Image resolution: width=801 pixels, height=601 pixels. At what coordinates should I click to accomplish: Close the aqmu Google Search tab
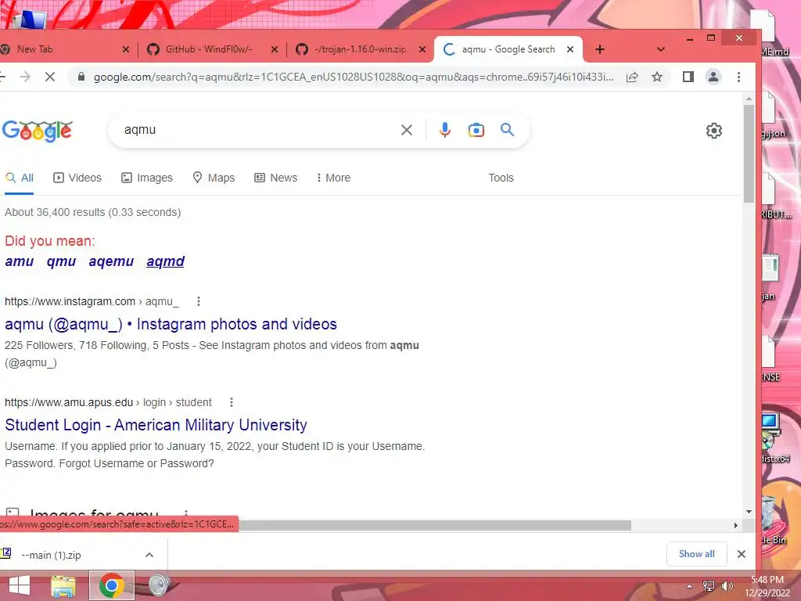[x=570, y=49]
